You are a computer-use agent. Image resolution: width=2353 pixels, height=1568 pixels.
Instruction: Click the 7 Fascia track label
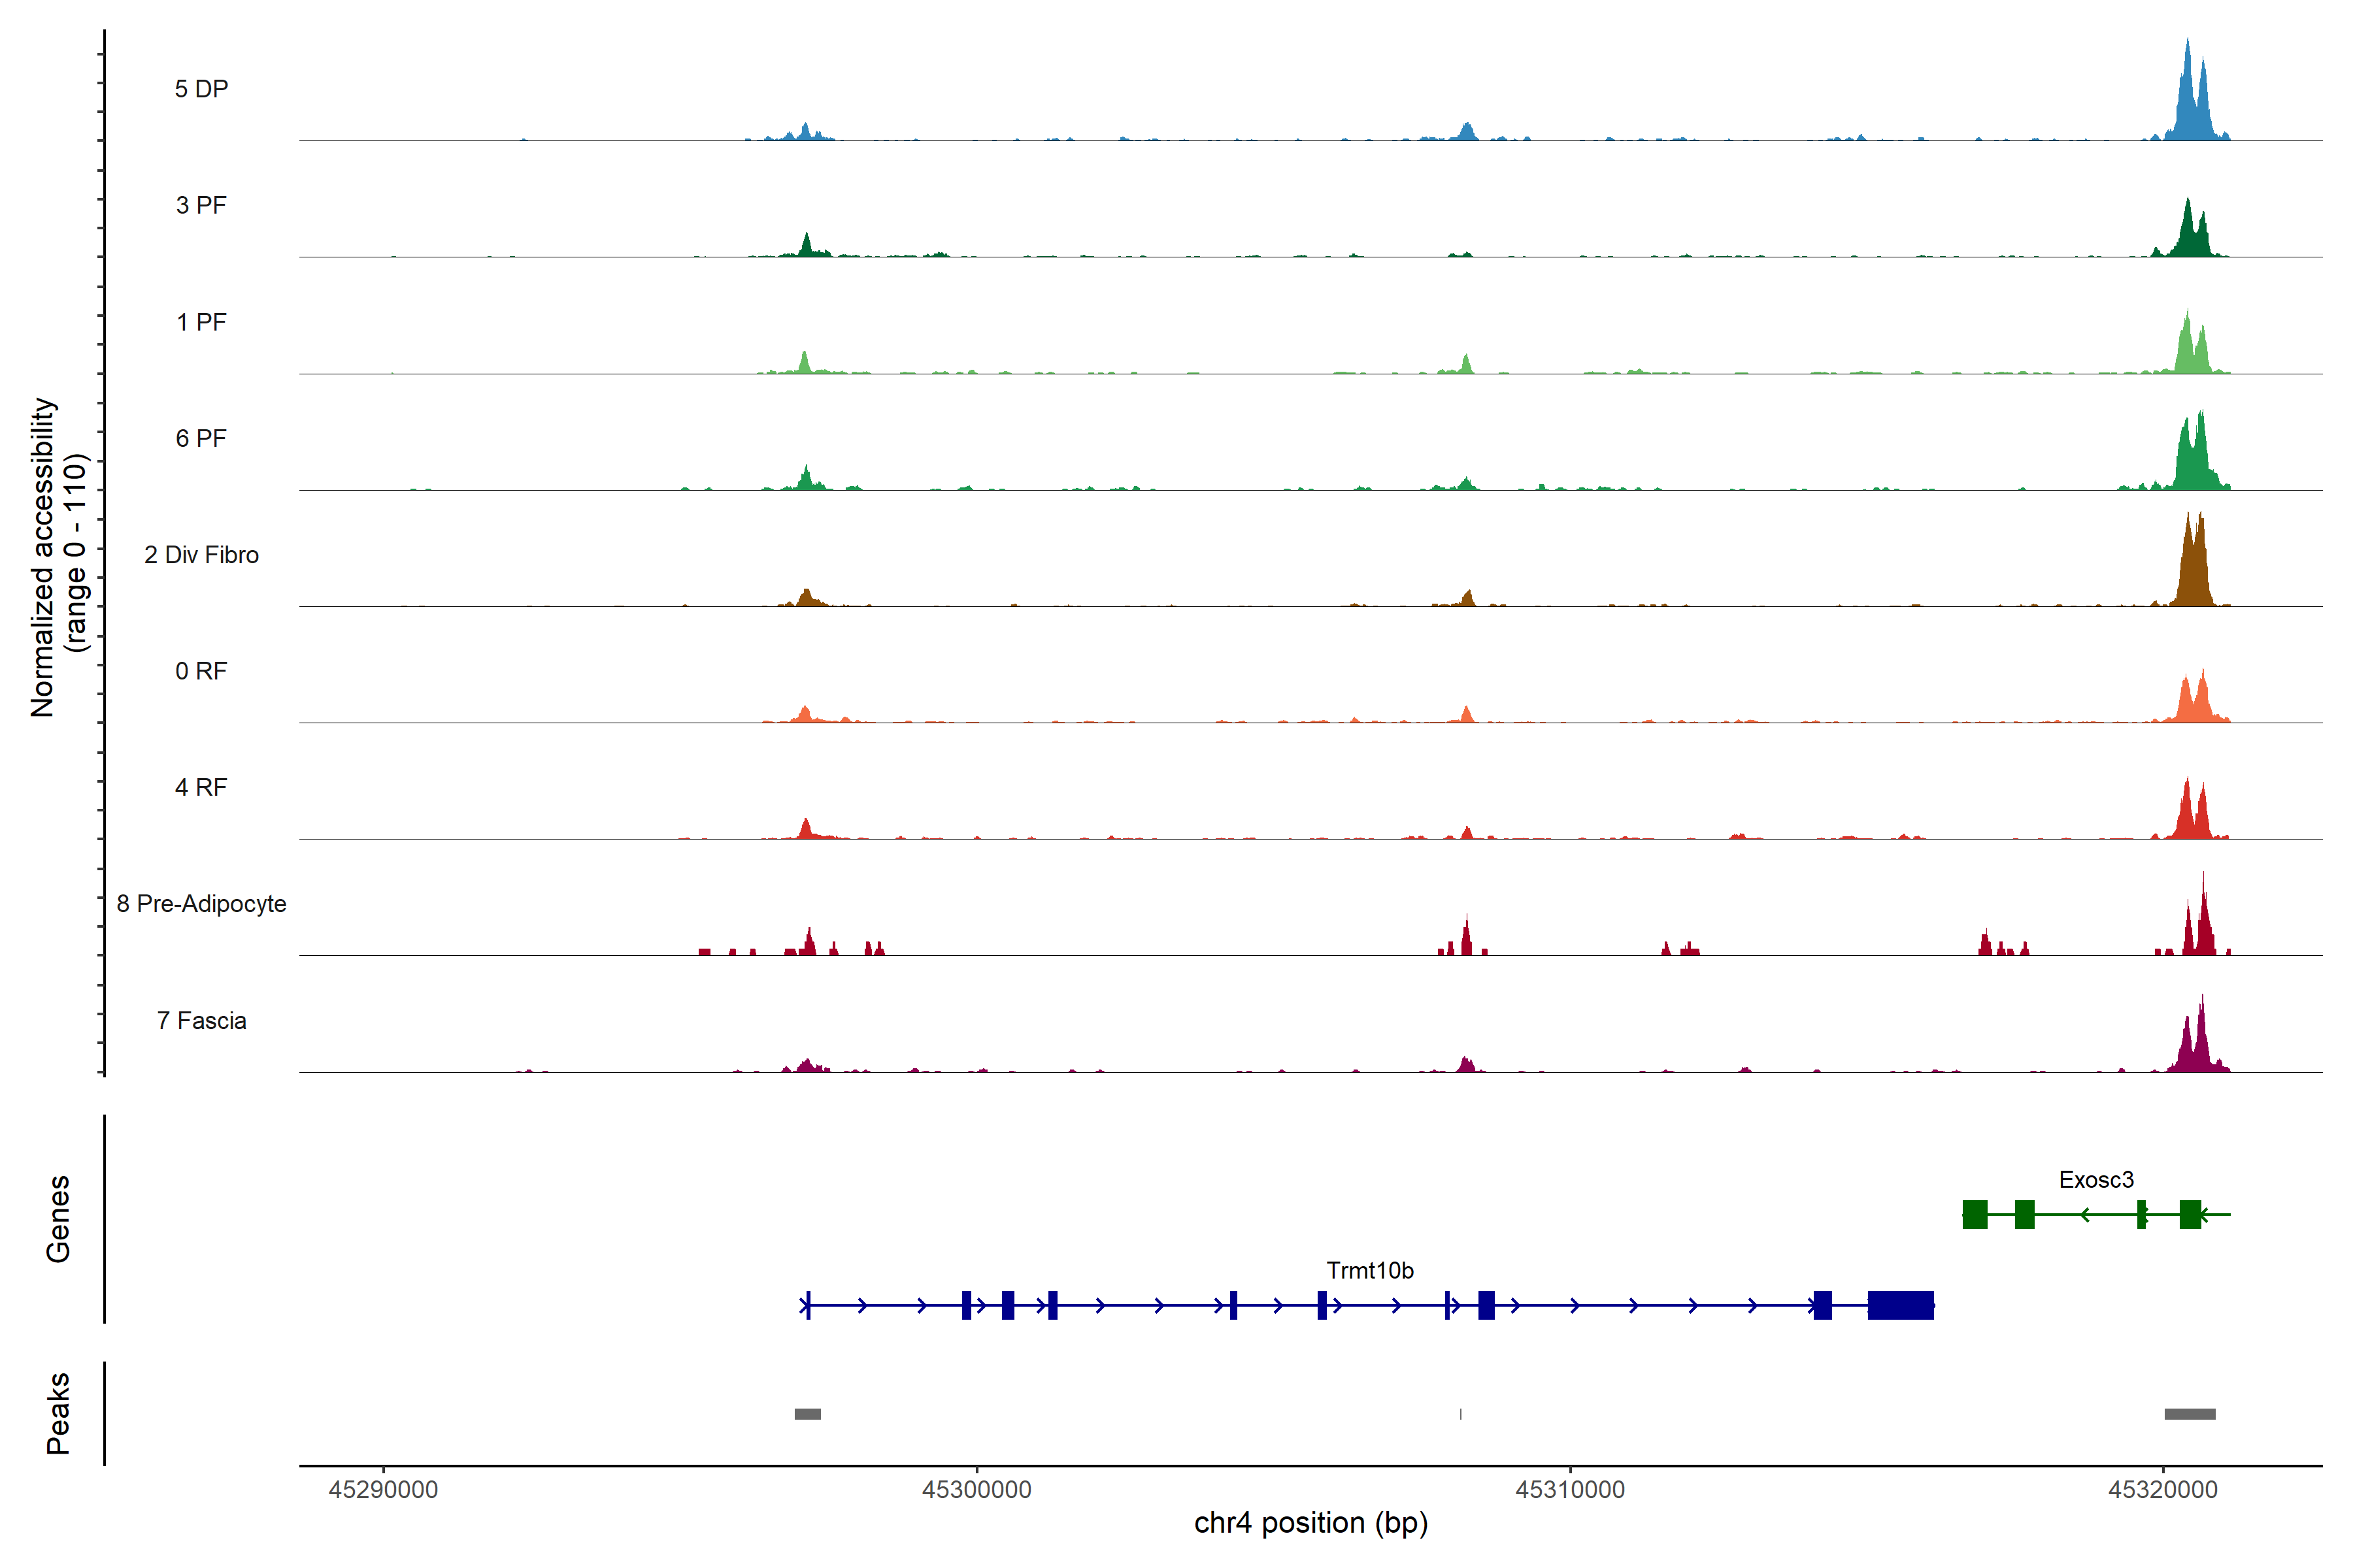[201, 1021]
